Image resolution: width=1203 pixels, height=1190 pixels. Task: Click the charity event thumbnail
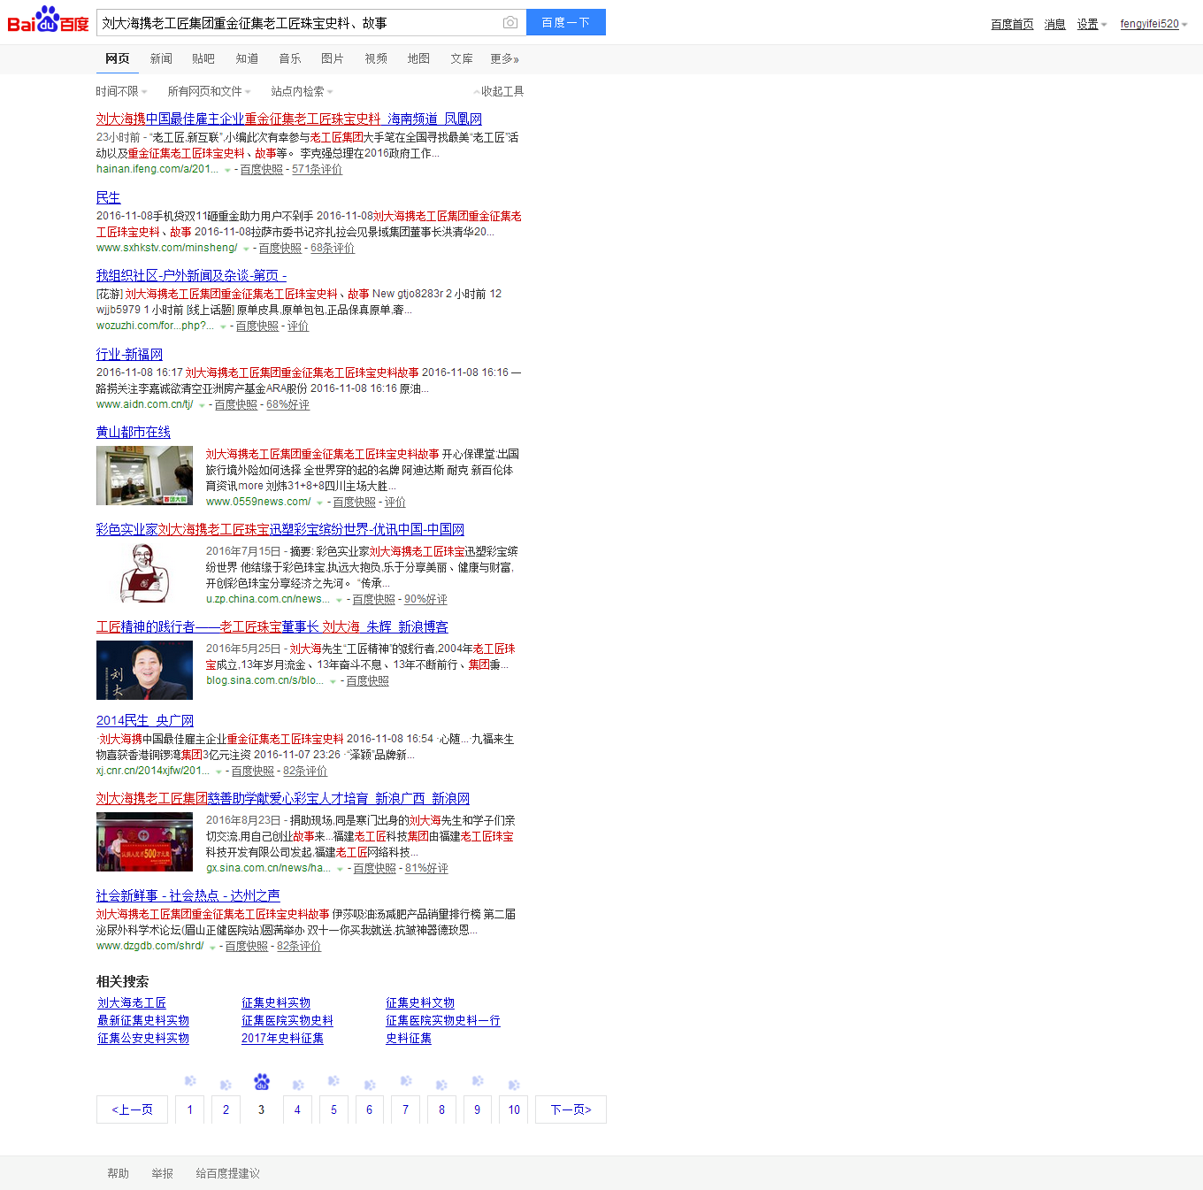[x=144, y=841]
